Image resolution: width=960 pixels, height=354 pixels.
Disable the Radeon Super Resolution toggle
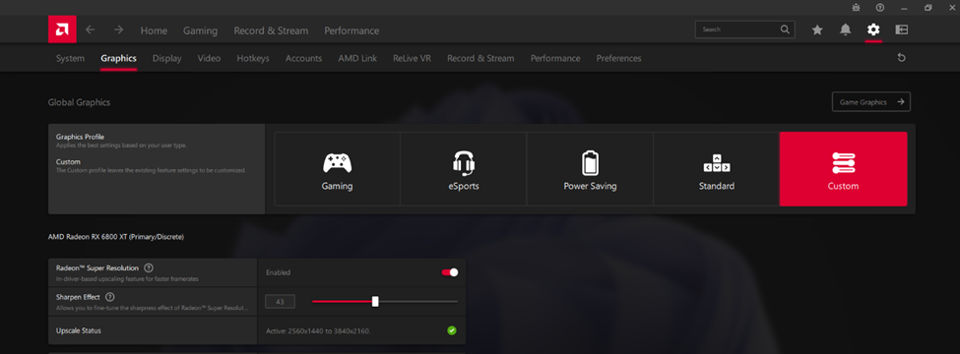coord(450,272)
